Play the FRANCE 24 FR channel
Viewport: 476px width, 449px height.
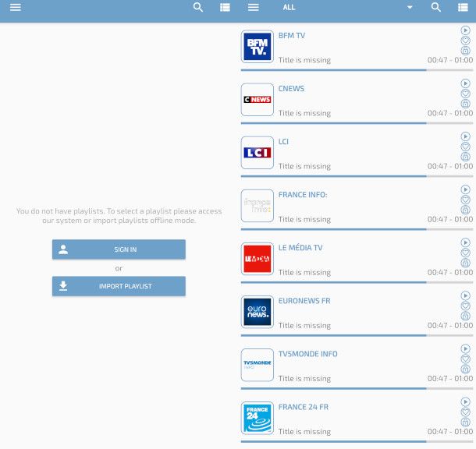[x=465, y=401]
